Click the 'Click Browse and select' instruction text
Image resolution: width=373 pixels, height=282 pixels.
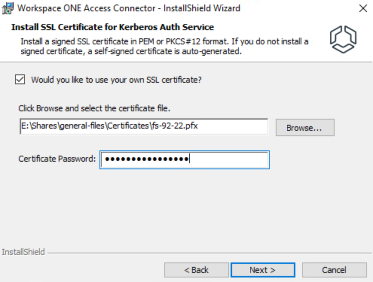pos(95,109)
